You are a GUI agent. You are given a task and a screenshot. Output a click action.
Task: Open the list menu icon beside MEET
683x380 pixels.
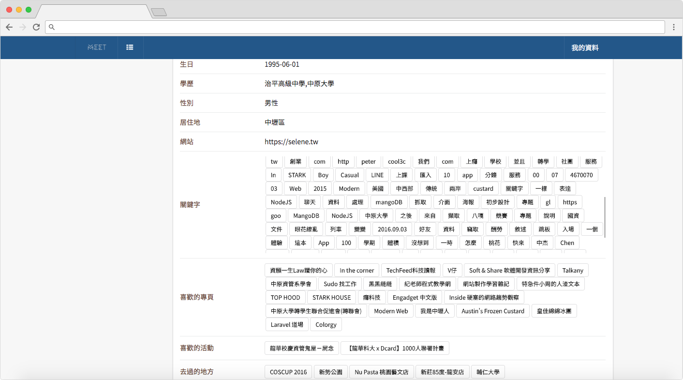[x=130, y=47]
